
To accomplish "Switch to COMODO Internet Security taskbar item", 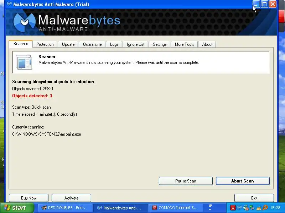I will (175, 208).
